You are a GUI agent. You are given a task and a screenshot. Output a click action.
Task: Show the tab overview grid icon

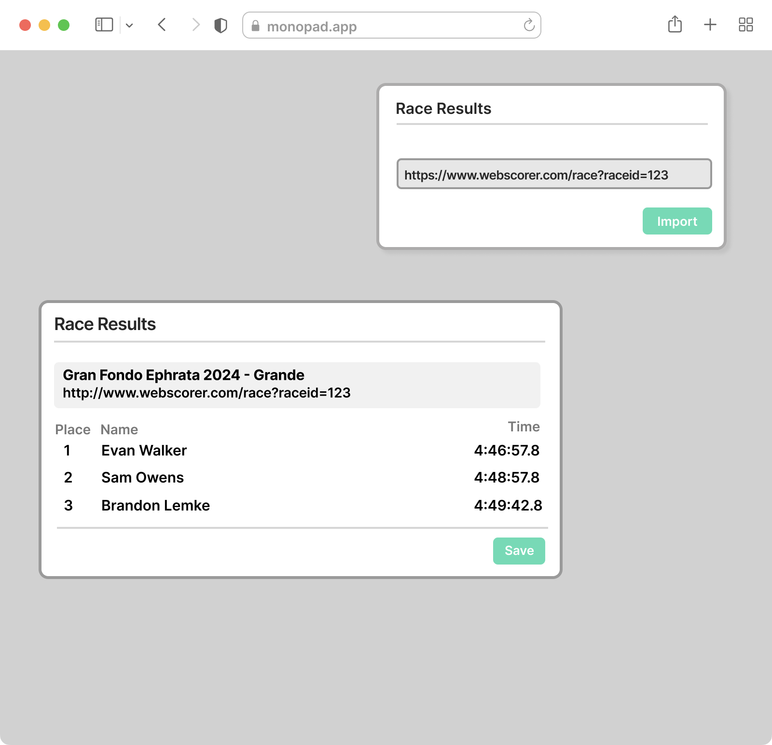point(746,25)
